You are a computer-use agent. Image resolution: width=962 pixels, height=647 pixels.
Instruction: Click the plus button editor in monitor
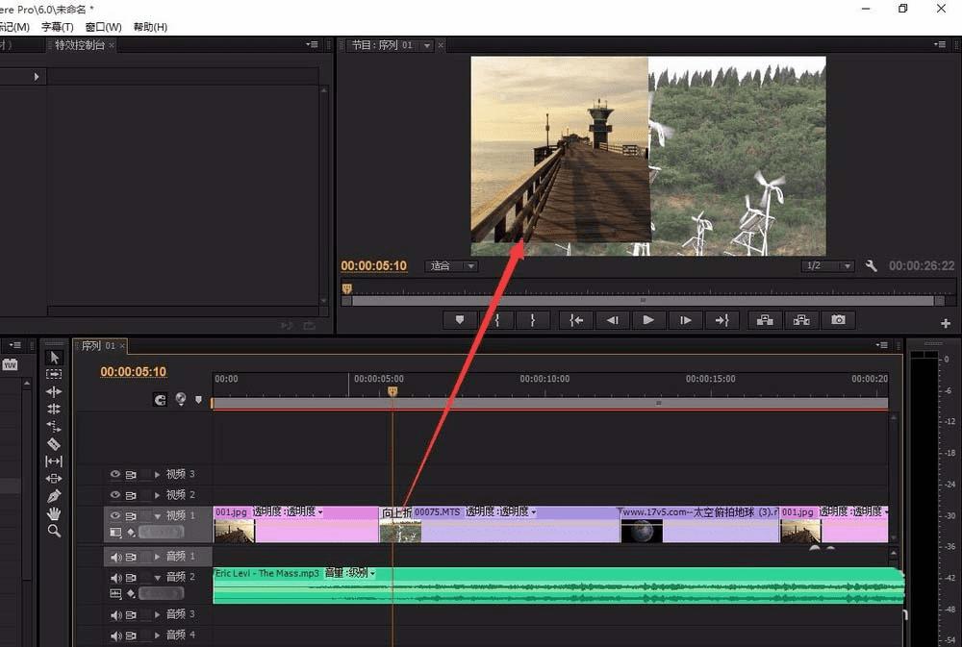[946, 324]
